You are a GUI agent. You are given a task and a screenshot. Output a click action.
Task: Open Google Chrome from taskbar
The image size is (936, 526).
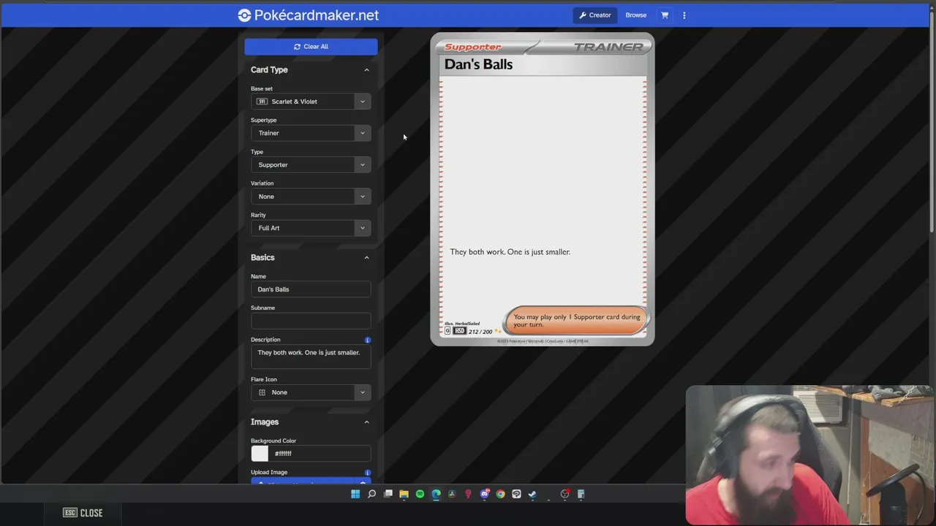pos(500,495)
